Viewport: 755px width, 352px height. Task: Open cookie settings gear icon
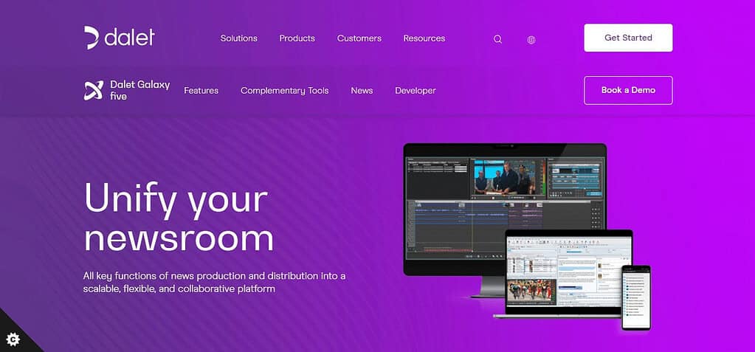[x=13, y=339]
